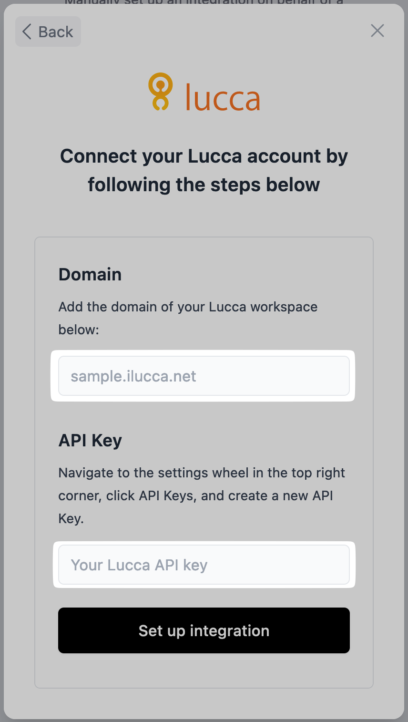Click the "Connect your Lucca account by" heading line

click(x=204, y=156)
